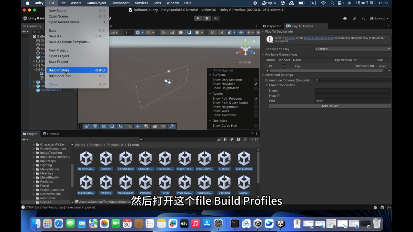Click the Host IP input field
This screenshot has height=232, width=413.
[x=353, y=96]
